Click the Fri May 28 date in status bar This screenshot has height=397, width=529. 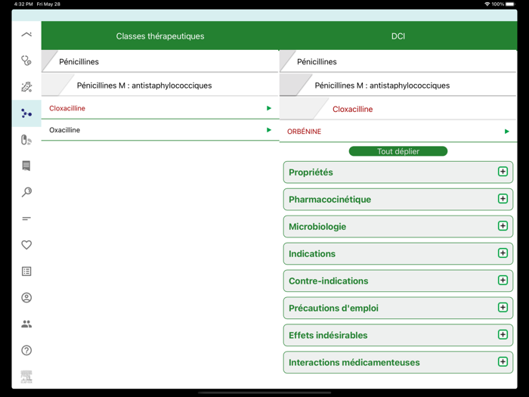[48, 4]
